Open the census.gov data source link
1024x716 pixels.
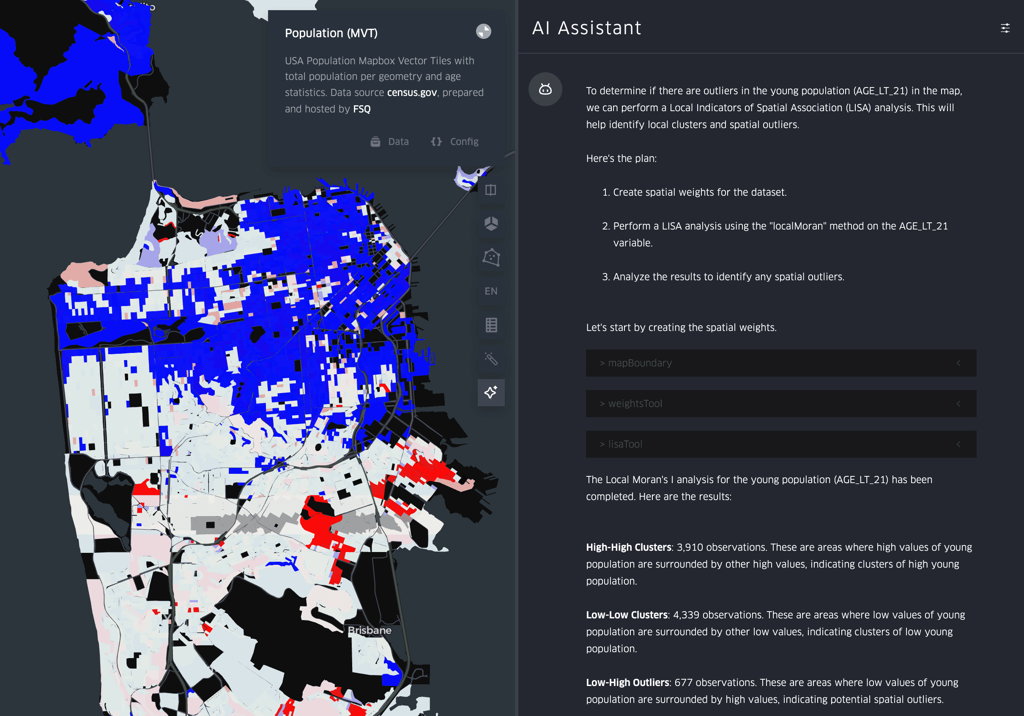coord(412,92)
